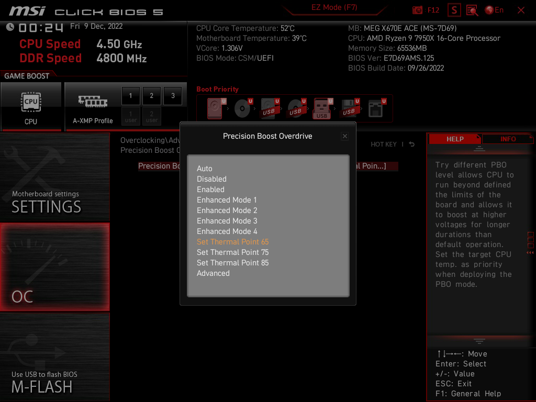Click the DDR Speed 4800 MHz readout
Viewport: 536px width, 402px height.
click(83, 58)
